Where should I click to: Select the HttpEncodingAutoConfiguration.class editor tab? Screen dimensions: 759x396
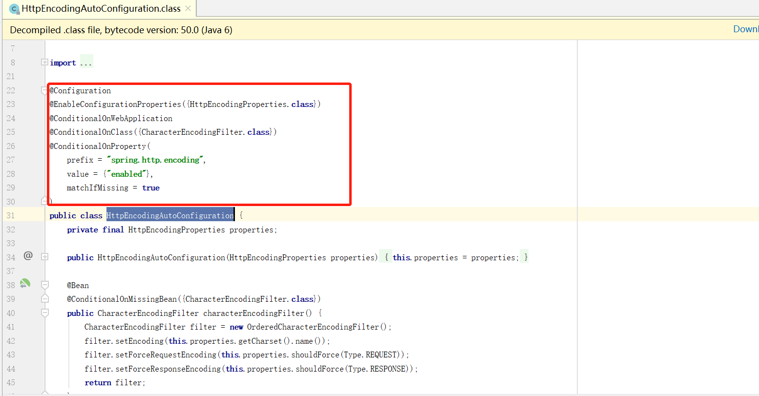click(x=99, y=9)
